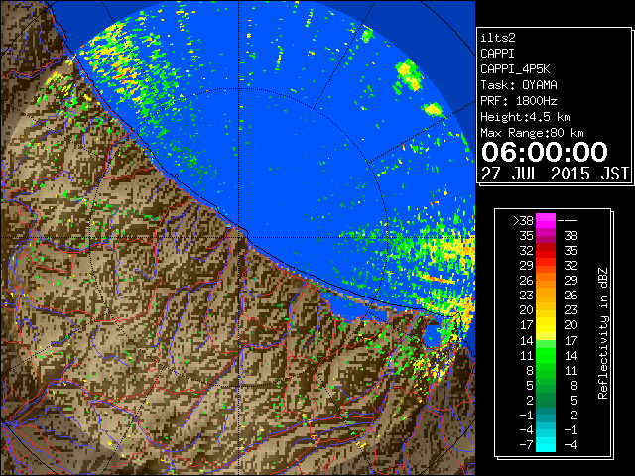Select the 'PRF: 1800Hz' text

click(519, 101)
